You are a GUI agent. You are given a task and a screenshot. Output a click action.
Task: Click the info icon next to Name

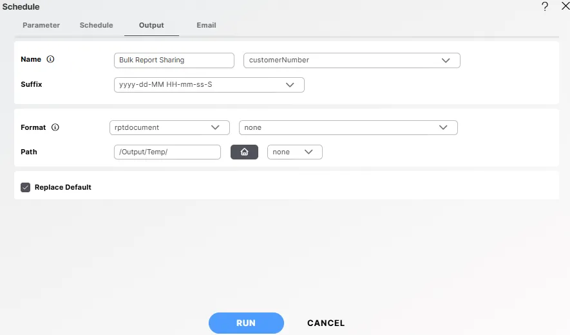[x=51, y=59]
